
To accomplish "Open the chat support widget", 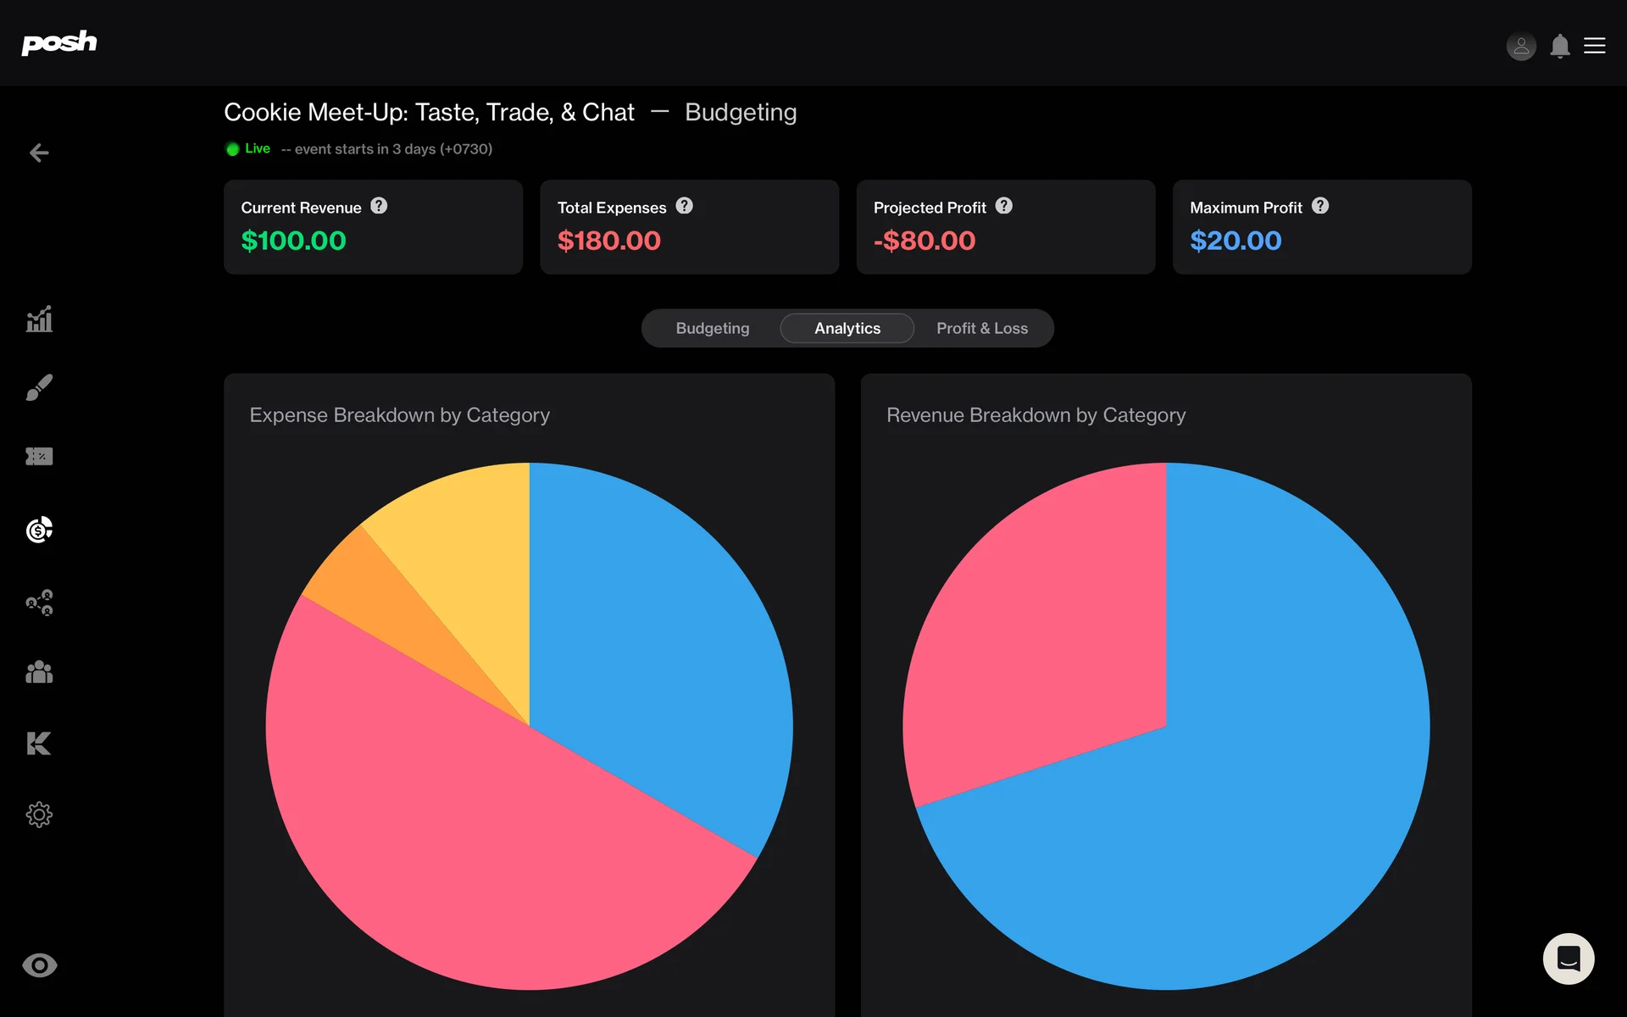I will 1568,959.
